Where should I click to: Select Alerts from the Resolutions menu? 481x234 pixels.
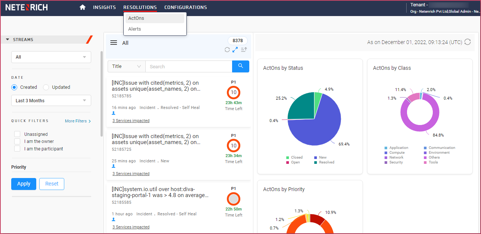(134, 29)
